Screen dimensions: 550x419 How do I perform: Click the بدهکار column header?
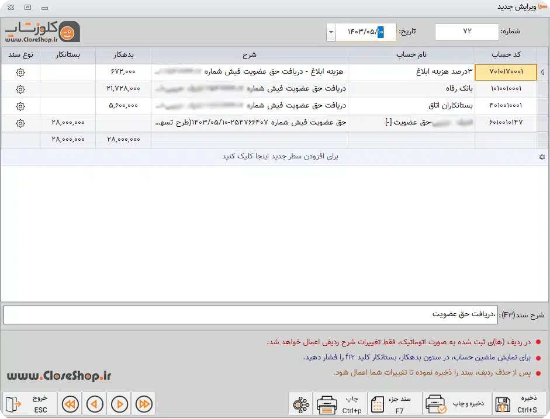pos(123,55)
